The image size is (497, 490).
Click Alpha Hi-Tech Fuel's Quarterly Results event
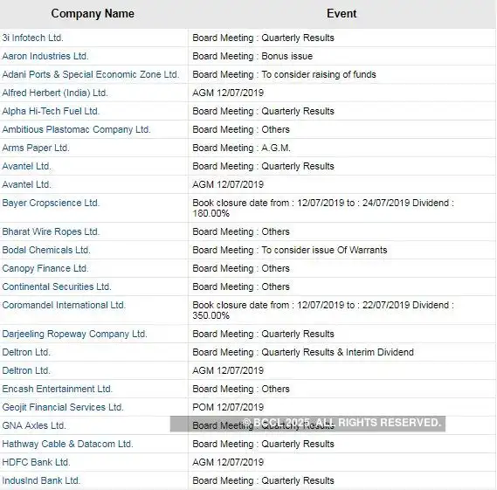pos(263,111)
